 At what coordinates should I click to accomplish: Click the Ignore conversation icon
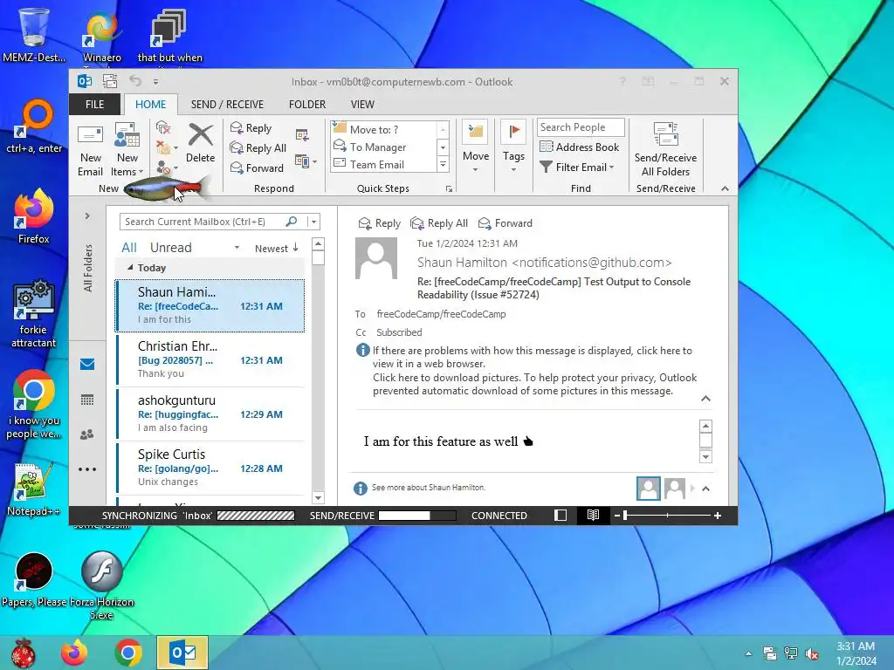tap(163, 127)
